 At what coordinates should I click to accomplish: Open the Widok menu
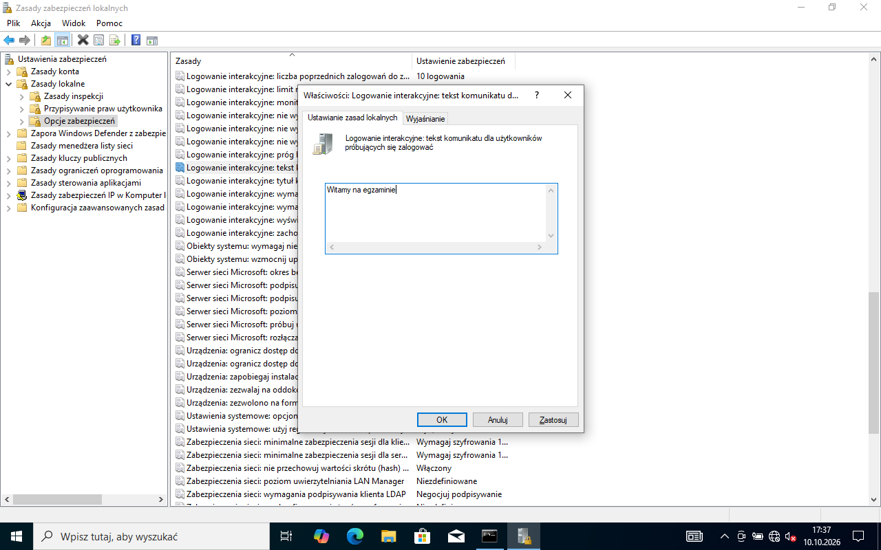point(74,23)
